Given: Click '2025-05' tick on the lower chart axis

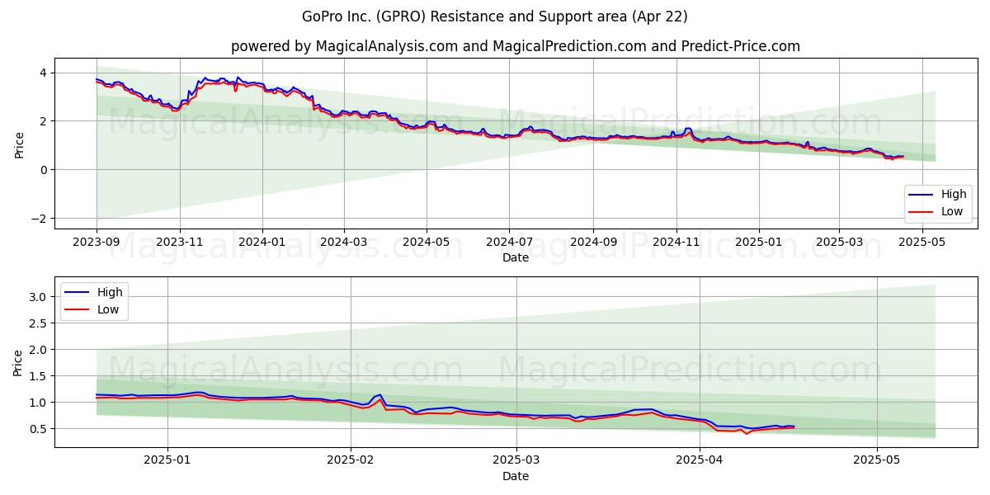Looking at the screenshot, I should click(877, 460).
